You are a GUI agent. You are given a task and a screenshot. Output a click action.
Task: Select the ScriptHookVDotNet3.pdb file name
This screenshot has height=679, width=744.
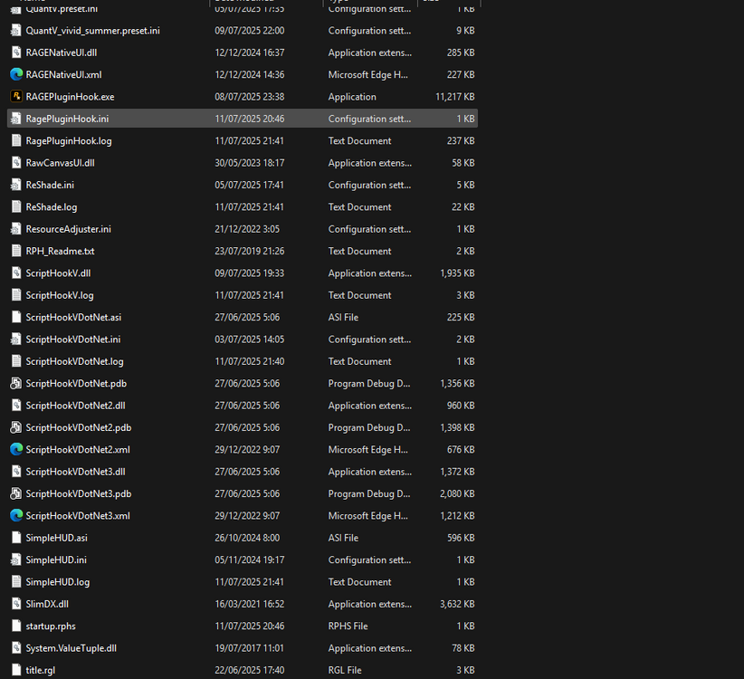tap(78, 494)
